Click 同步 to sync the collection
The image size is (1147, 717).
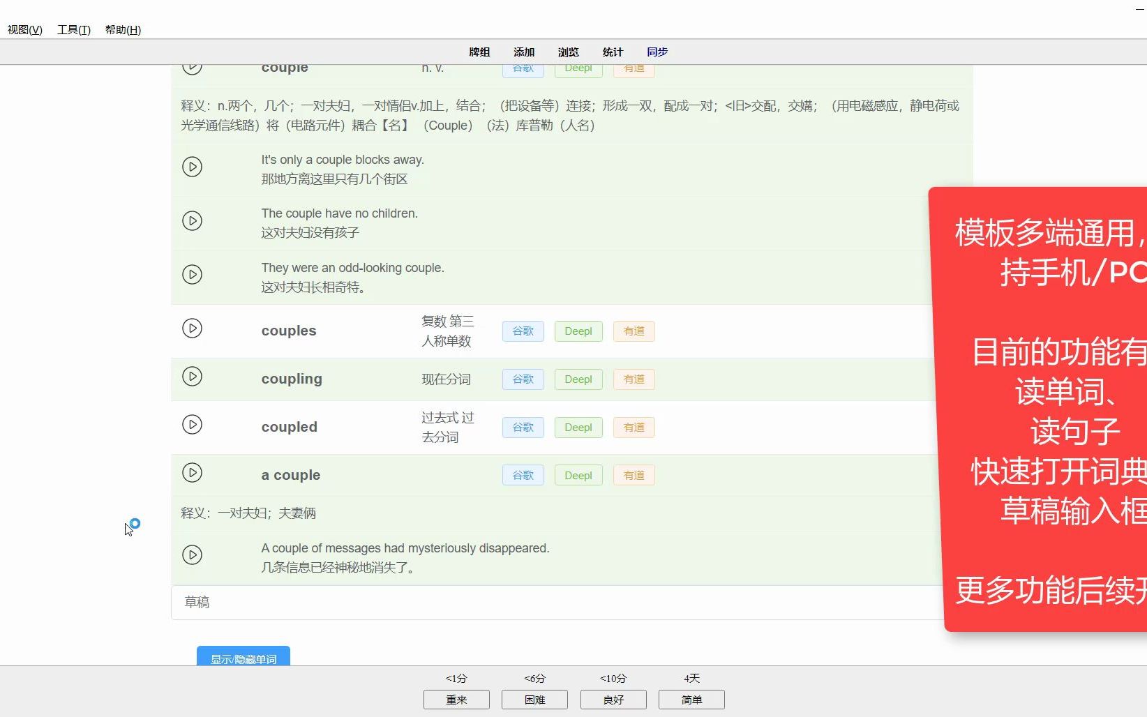click(x=657, y=52)
